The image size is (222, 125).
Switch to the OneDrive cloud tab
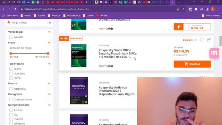[28, 2]
